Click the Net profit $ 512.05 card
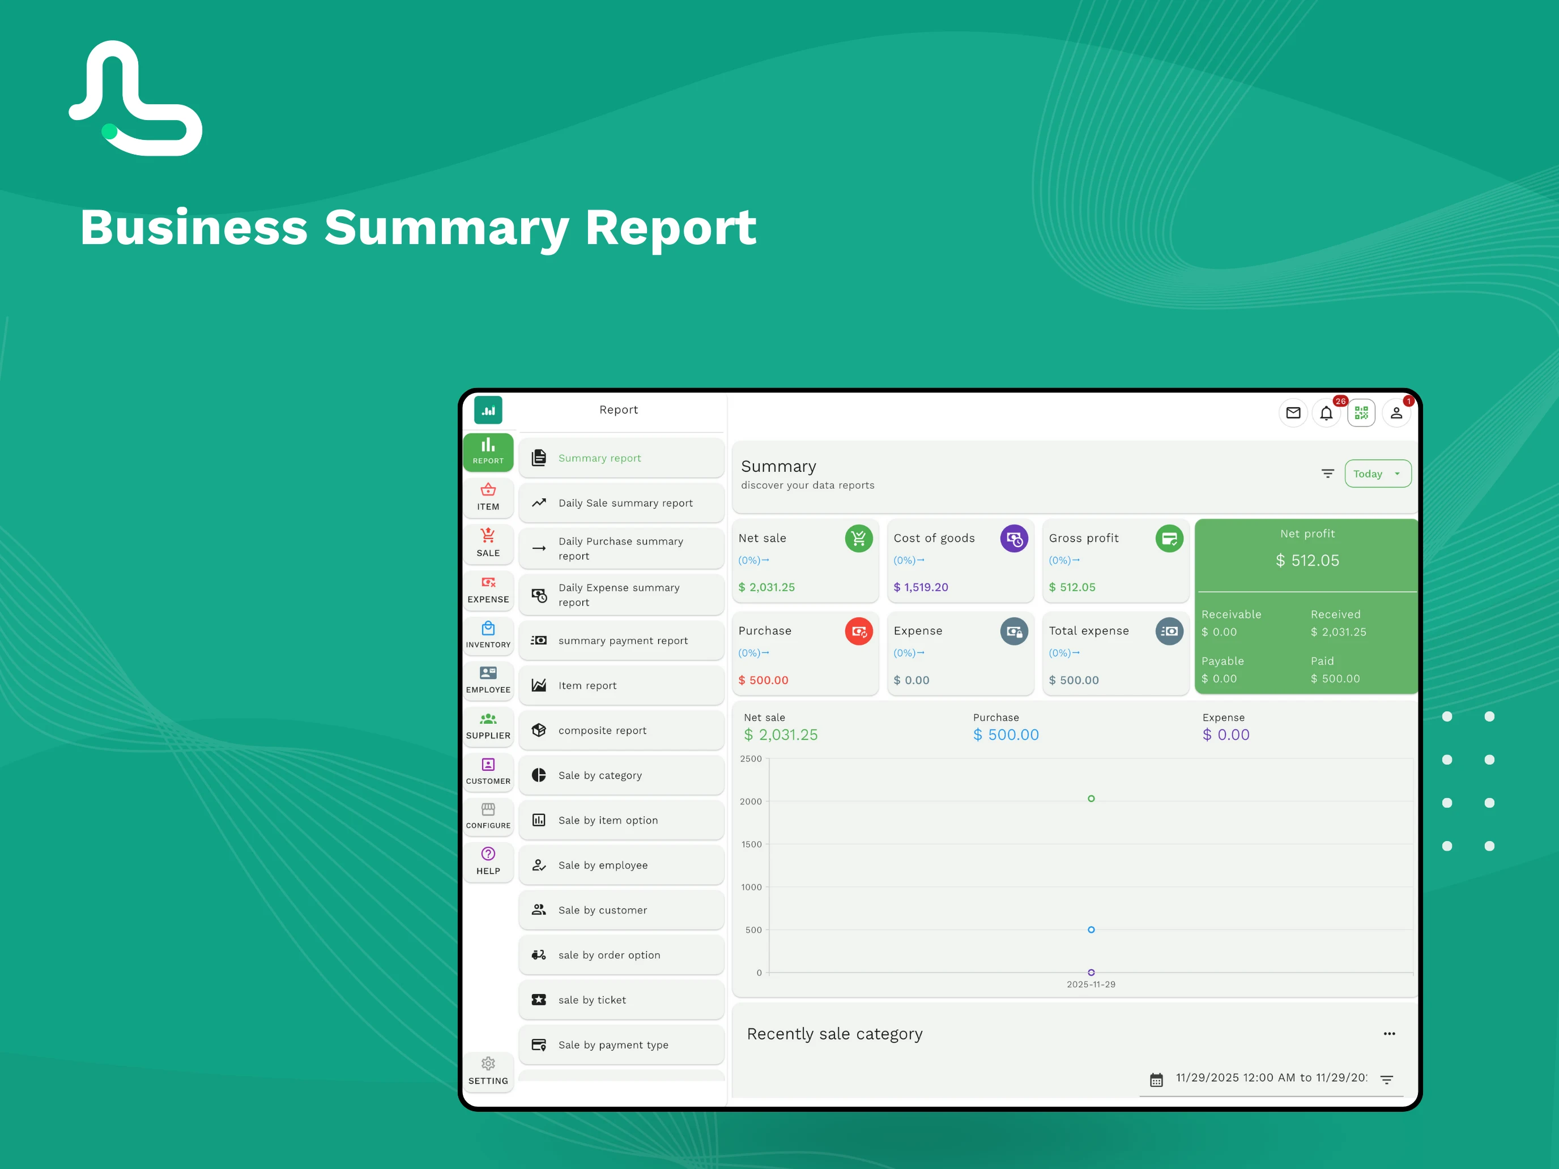 point(1307,606)
